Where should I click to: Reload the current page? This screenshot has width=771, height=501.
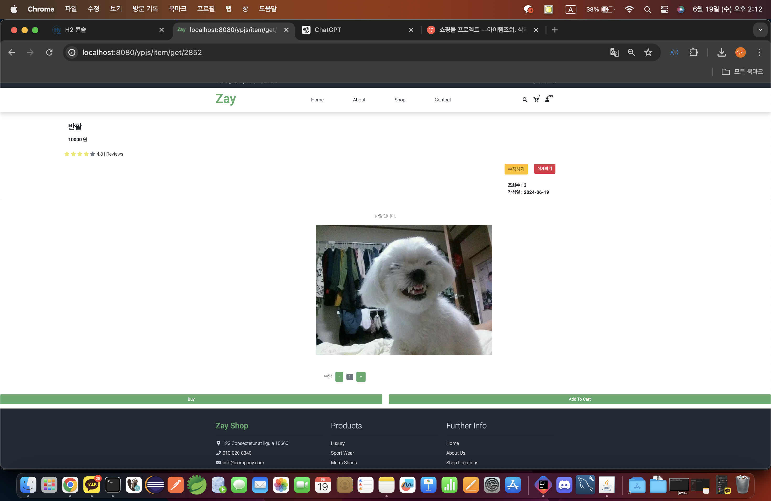49,52
